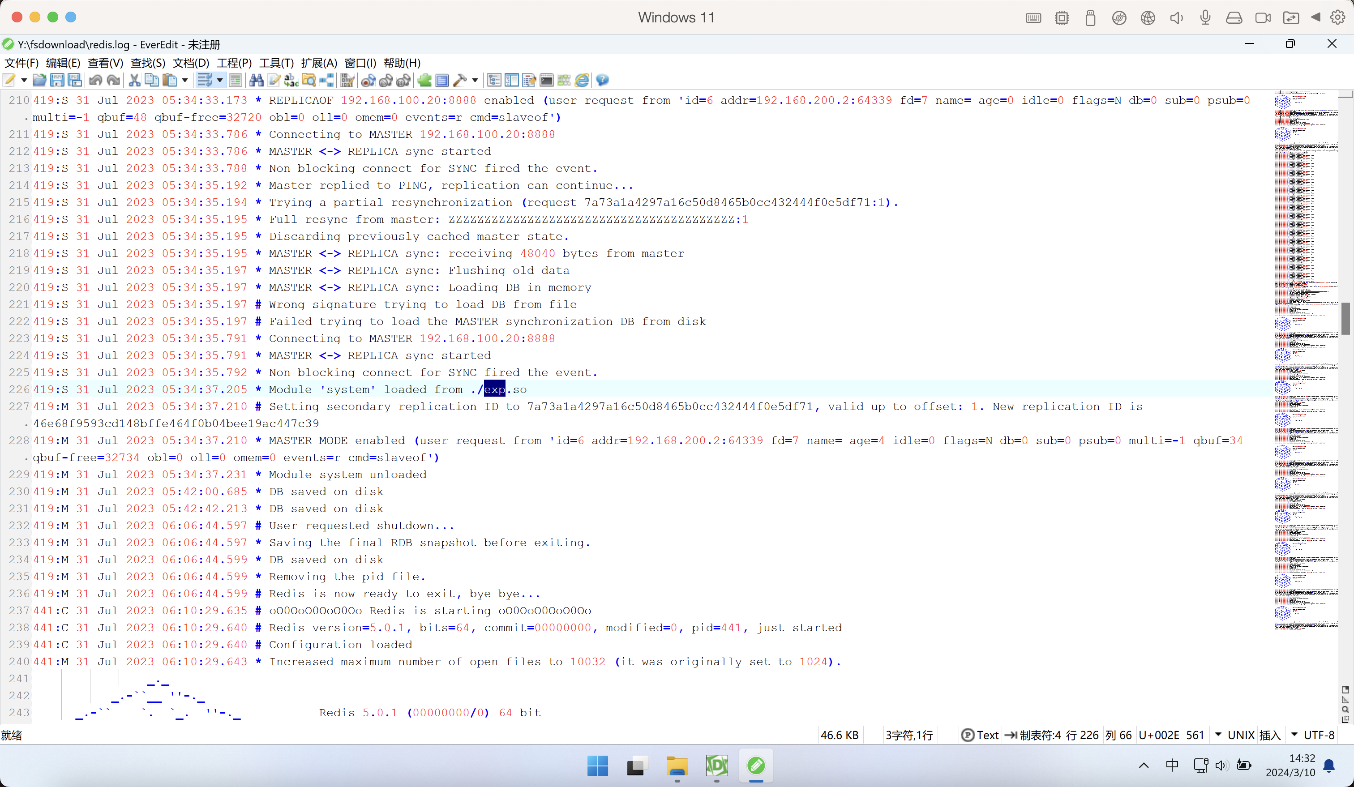Click the Play macro icon

click(x=386, y=81)
